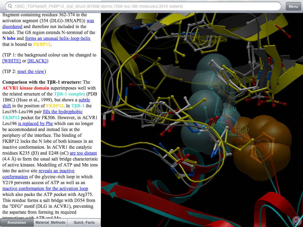
Task: Click the 'are too distant' link
Action: [x=84, y=153]
